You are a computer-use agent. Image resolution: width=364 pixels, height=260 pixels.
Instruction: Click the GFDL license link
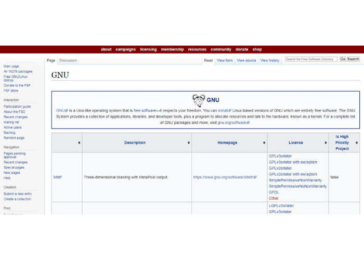(274, 192)
